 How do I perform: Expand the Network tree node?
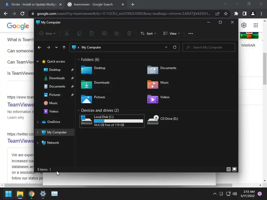[38, 143]
